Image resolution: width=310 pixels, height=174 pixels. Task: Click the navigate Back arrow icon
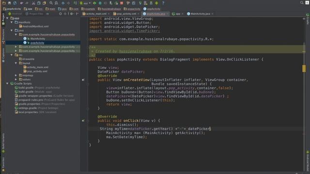[x=63, y=3]
